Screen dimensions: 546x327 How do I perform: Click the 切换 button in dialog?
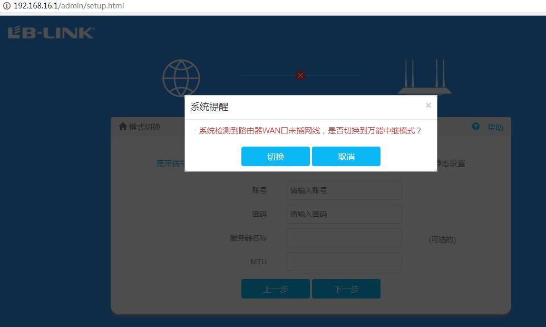click(x=276, y=156)
